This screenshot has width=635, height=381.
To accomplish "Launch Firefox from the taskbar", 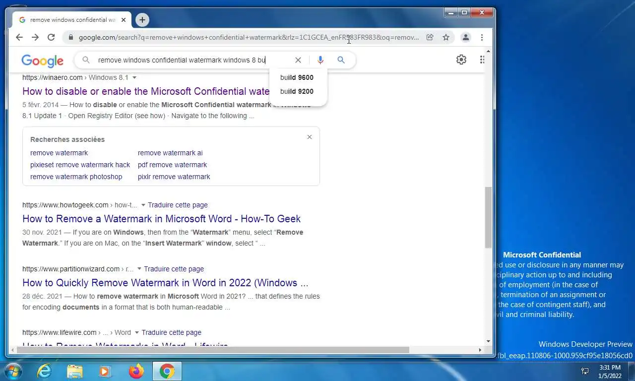I will point(136,371).
